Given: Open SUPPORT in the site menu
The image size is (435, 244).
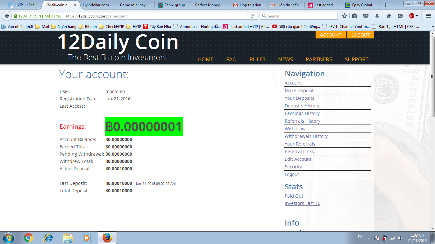Looking at the screenshot, I should coord(357,59).
